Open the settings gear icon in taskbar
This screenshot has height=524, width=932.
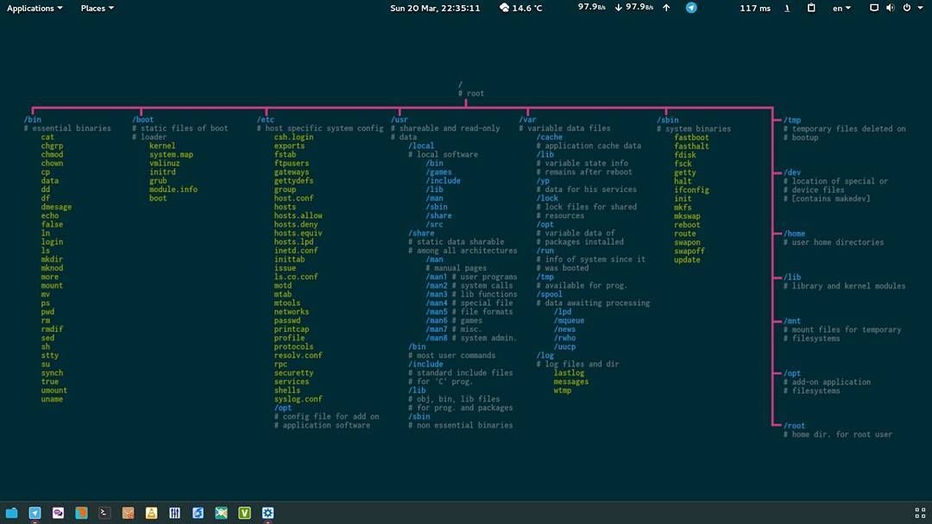point(268,513)
